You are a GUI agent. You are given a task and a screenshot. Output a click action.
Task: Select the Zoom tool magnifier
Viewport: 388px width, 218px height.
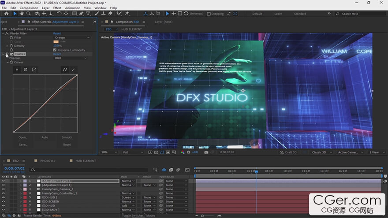(29, 14)
